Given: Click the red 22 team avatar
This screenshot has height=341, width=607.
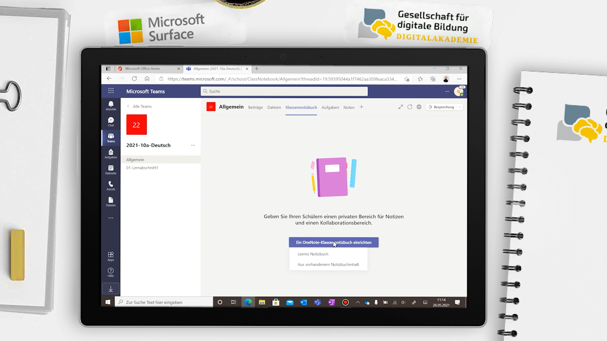Looking at the screenshot, I should pyautogui.click(x=137, y=125).
